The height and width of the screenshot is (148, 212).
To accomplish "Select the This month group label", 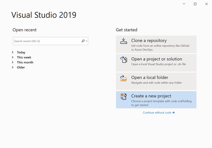I will [x=25, y=62].
